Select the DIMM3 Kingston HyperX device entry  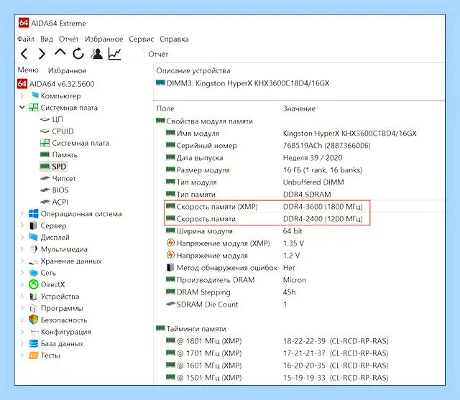(243, 83)
